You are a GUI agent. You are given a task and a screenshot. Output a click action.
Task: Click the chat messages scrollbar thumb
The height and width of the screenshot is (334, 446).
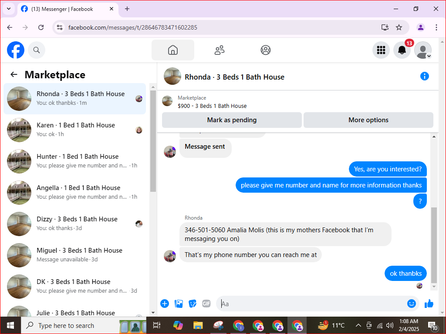434,245
